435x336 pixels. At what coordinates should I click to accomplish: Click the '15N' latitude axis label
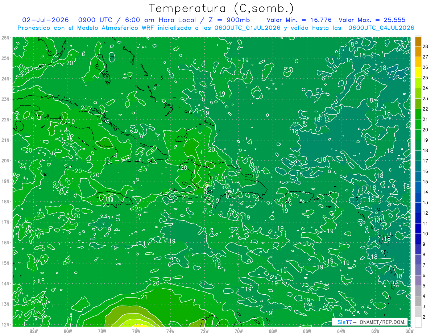(5, 263)
